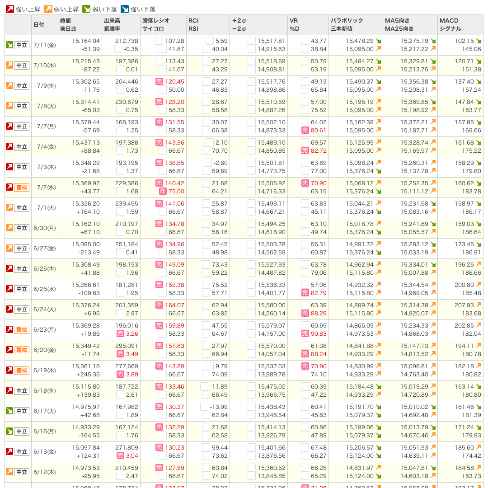488x488 pixels.
Task: Click the up arrow beside 15,195.19
Action: [x=379, y=102]
